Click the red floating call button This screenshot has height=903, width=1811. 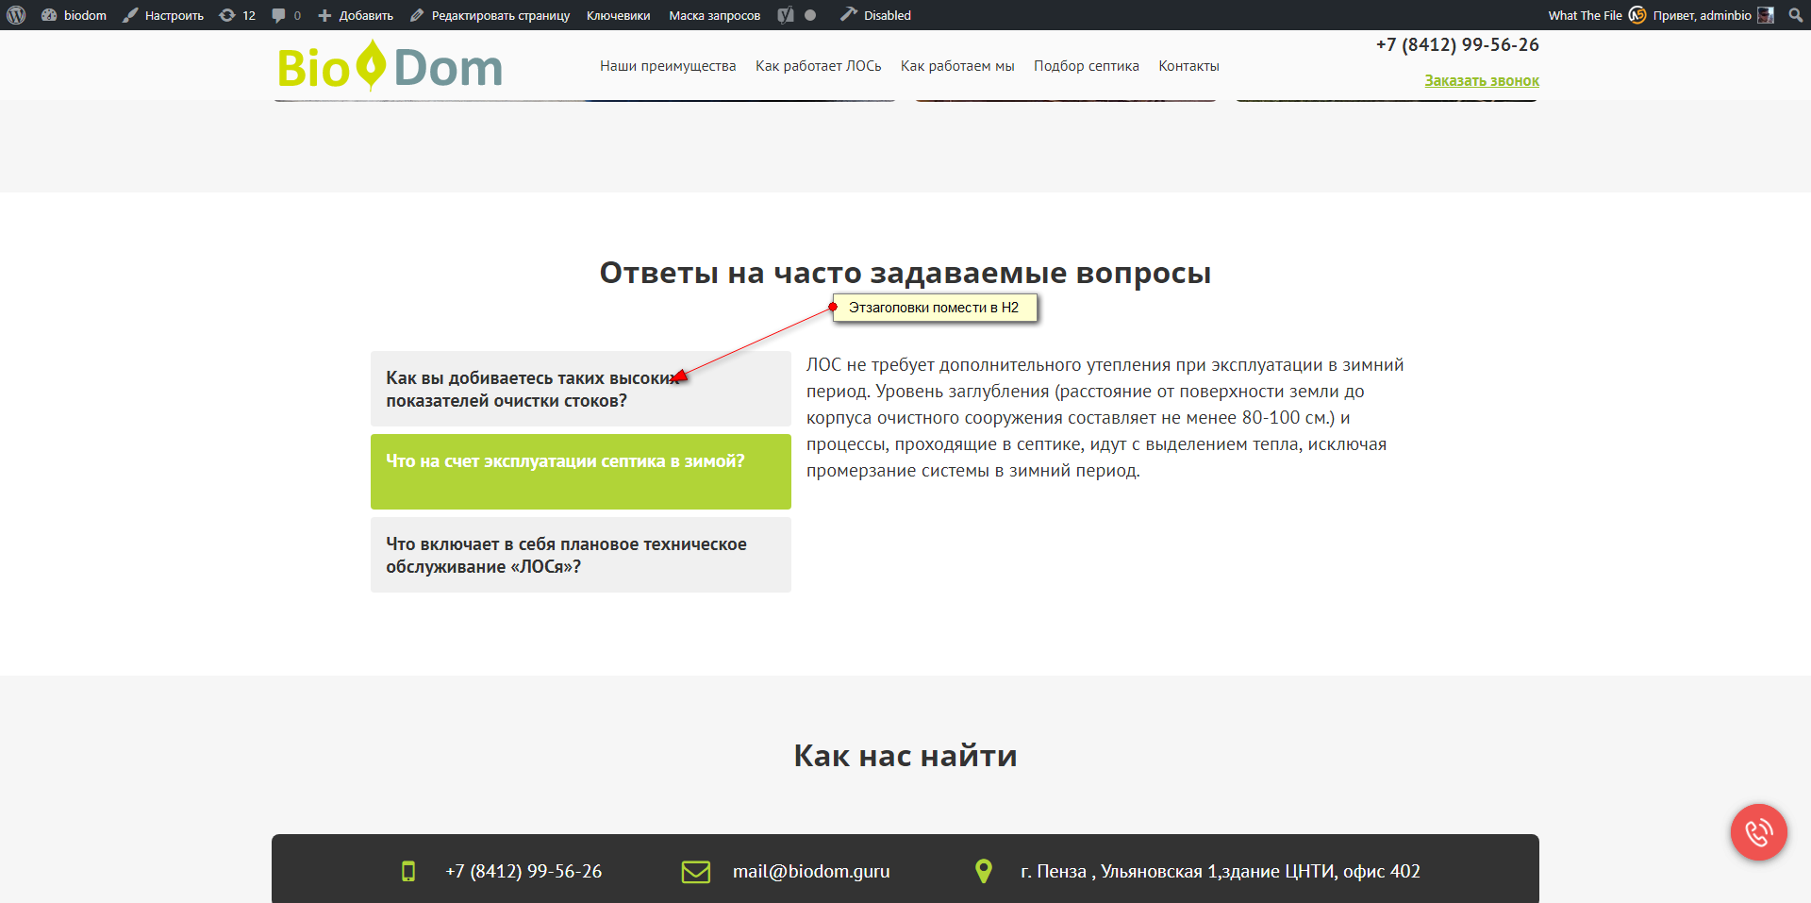pyautogui.click(x=1758, y=832)
